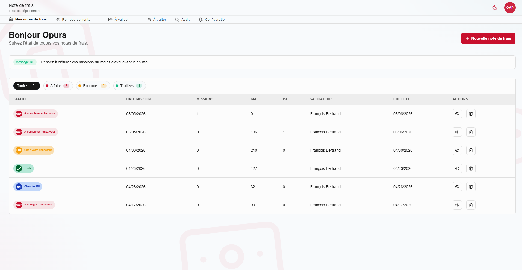Screen dimensions: 522x270
Task: Filter notes by Traitées
Action: pyautogui.click(x=129, y=86)
